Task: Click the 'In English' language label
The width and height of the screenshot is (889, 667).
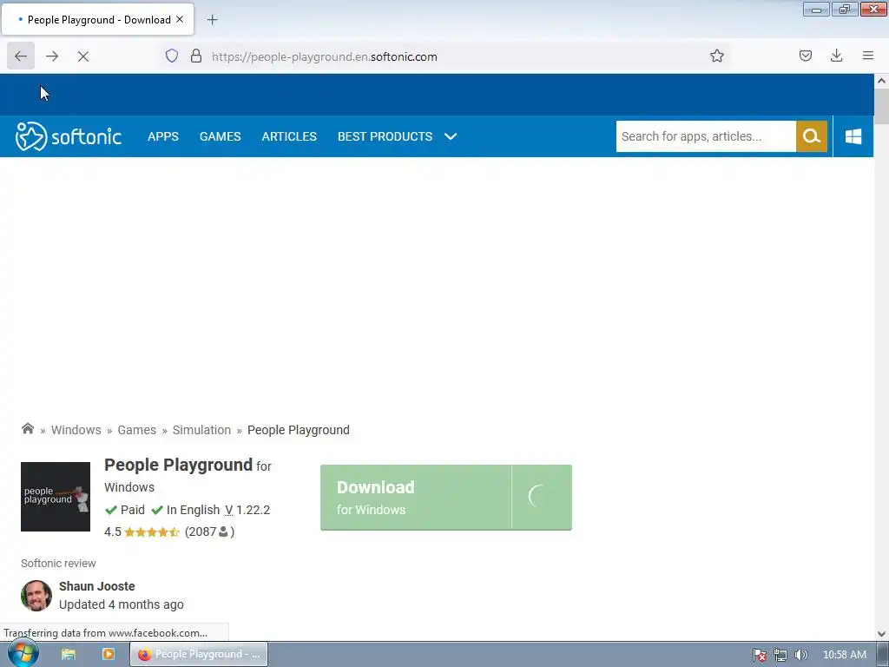Action: [x=193, y=510]
